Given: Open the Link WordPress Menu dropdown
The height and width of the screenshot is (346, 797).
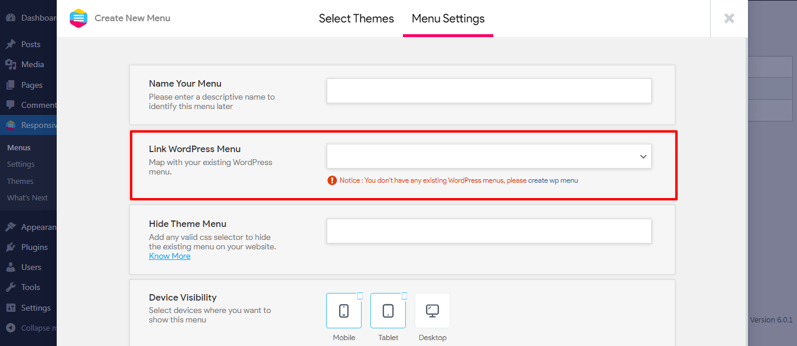Looking at the screenshot, I should pos(489,156).
